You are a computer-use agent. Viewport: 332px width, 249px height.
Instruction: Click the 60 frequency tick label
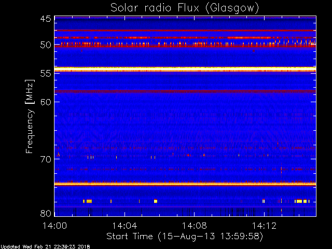46,102
